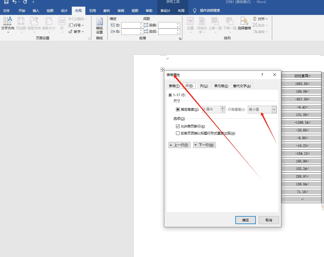Switch to the 审阅 ribbon tab
The image size is (324, 257).
coord(121,11)
